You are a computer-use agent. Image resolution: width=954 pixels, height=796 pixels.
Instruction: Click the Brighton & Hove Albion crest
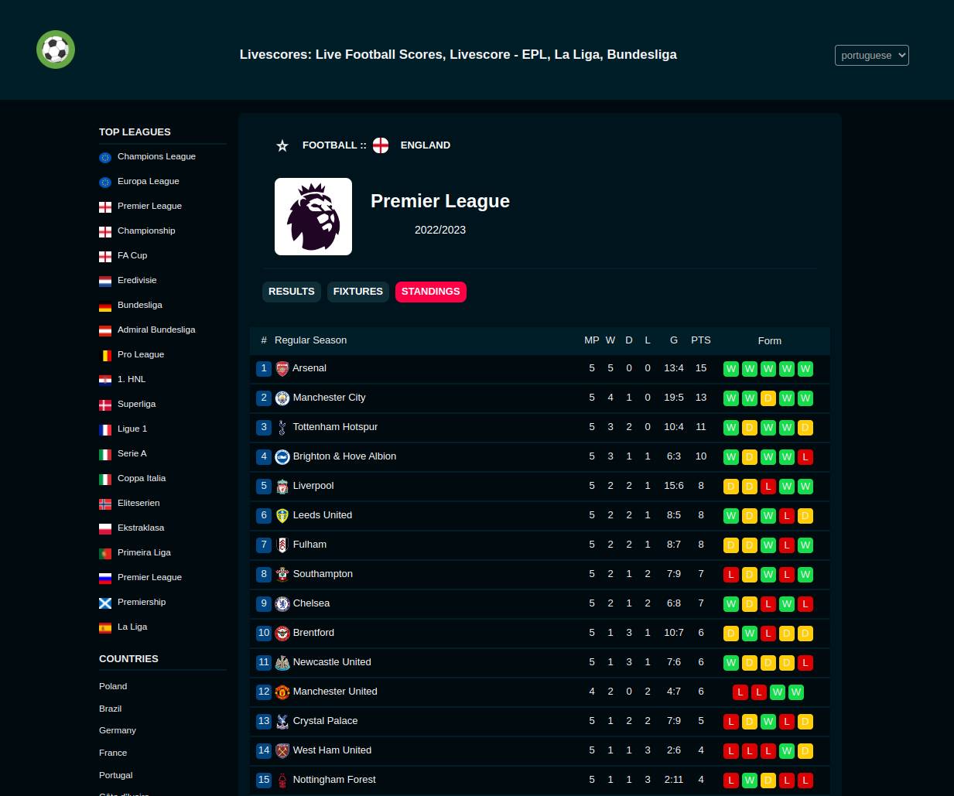point(282,456)
